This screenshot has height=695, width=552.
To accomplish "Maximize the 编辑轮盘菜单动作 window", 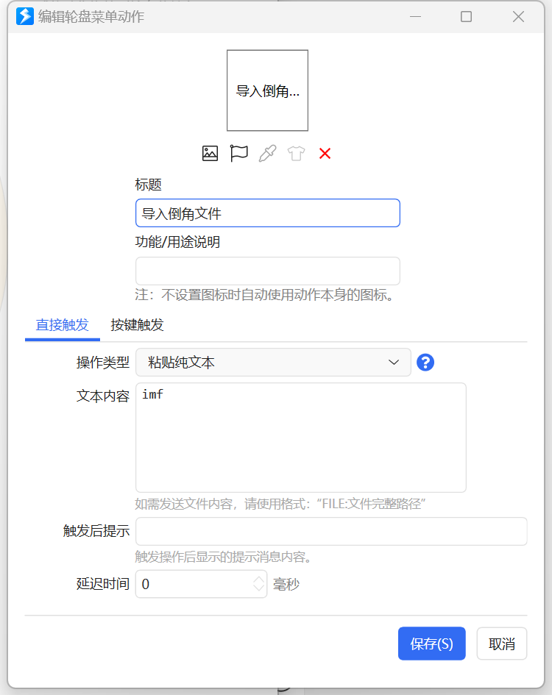I will click(x=466, y=16).
